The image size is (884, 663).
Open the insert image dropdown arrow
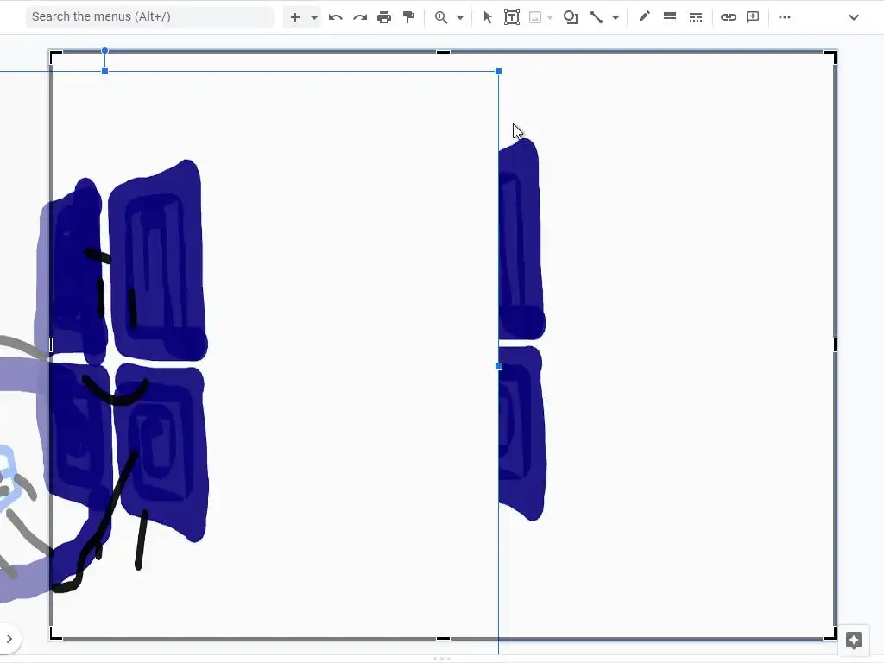(x=550, y=17)
